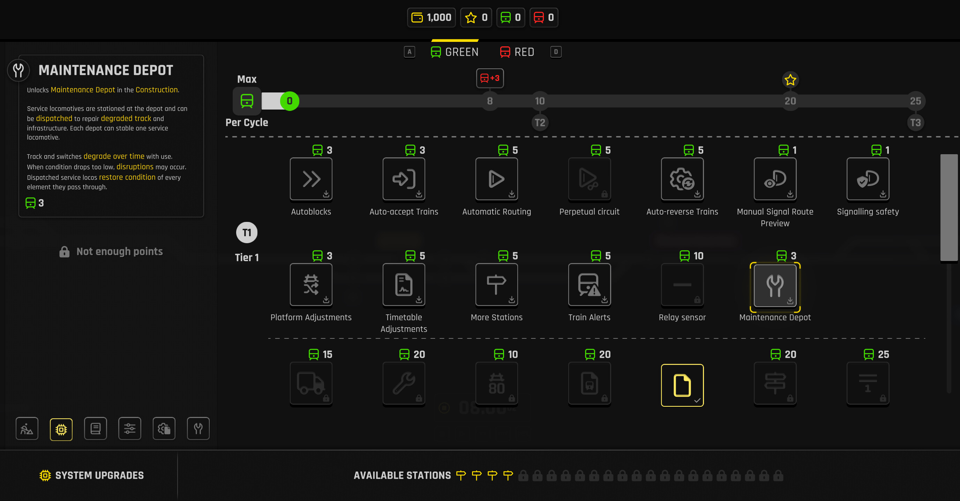Screen dimensions: 960x501
Task: Select the Auto-accept Trains upgrade
Action: point(404,179)
